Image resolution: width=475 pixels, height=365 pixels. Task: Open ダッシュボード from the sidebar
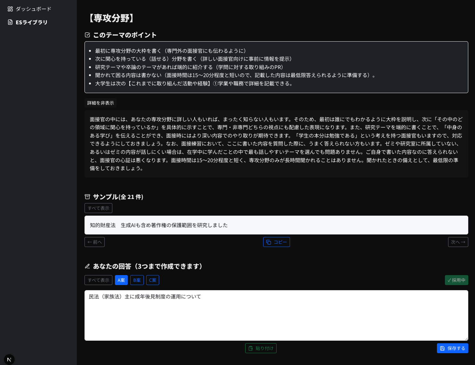[x=33, y=9]
